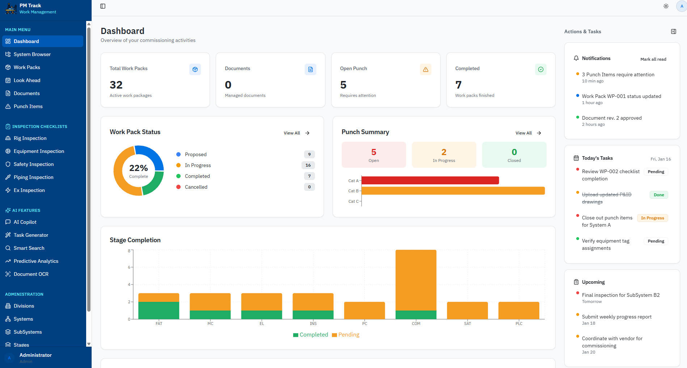Open SubSystems under Administration
The height and width of the screenshot is (368, 687).
pos(43,332)
